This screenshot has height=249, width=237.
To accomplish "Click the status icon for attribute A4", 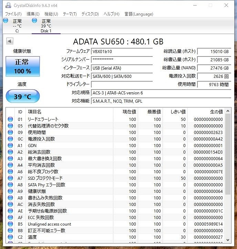I will (x=10, y=165).
